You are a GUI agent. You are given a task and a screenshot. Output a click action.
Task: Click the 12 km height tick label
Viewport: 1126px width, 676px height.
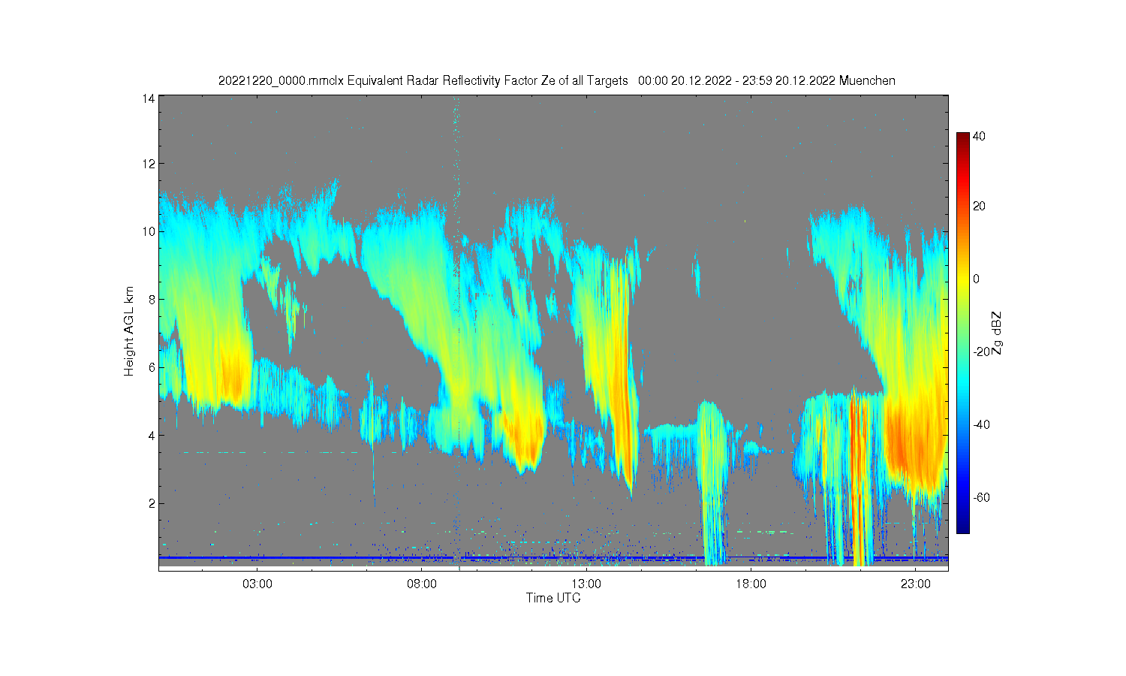click(149, 164)
